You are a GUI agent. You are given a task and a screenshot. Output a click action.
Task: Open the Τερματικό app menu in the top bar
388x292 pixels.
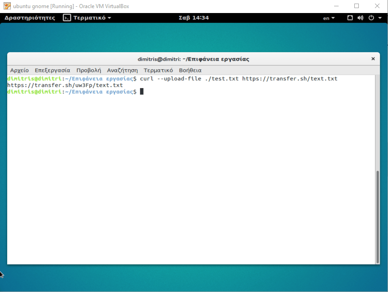pyautogui.click(x=92, y=18)
